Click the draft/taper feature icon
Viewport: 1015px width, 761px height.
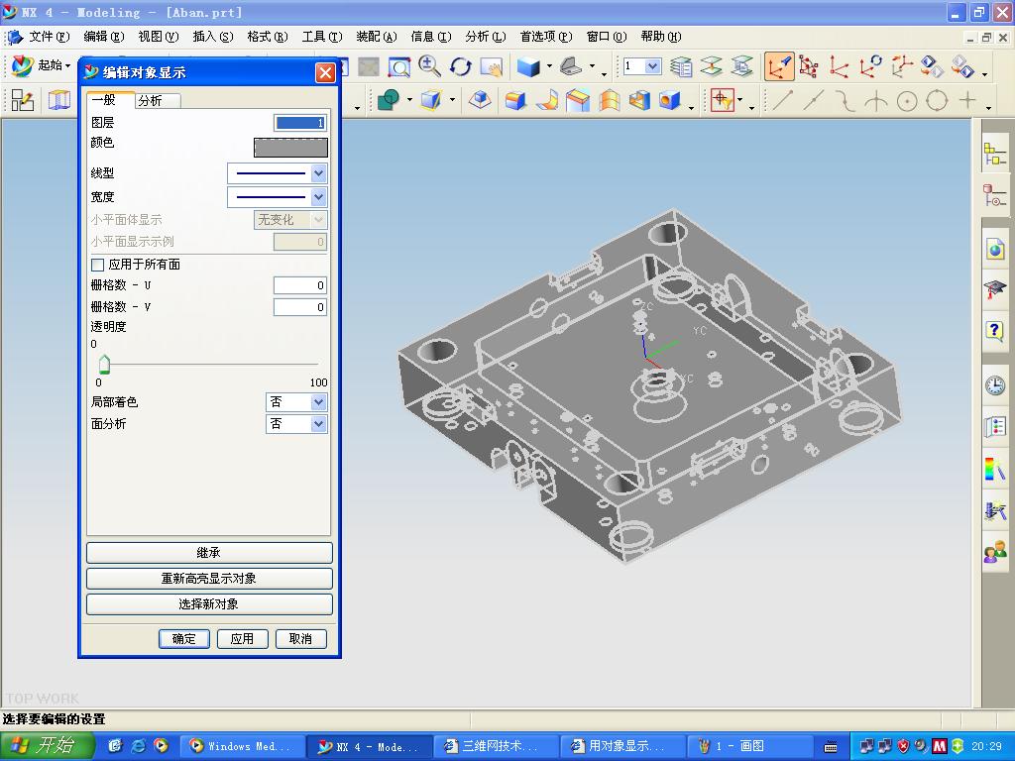(480, 100)
